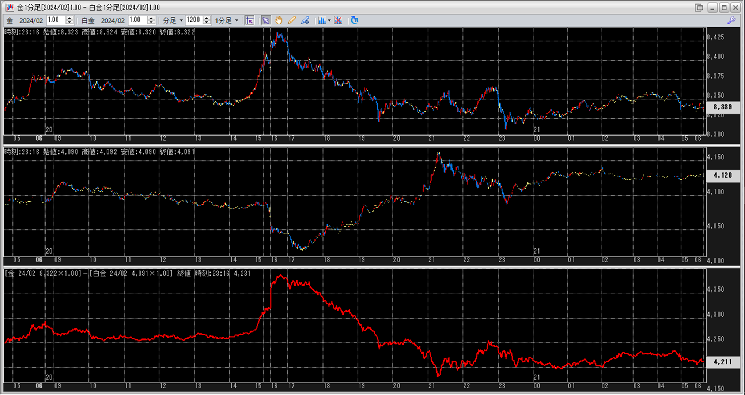Click the delete indicators chart icon
The width and height of the screenshot is (745, 395).
[x=338, y=20]
